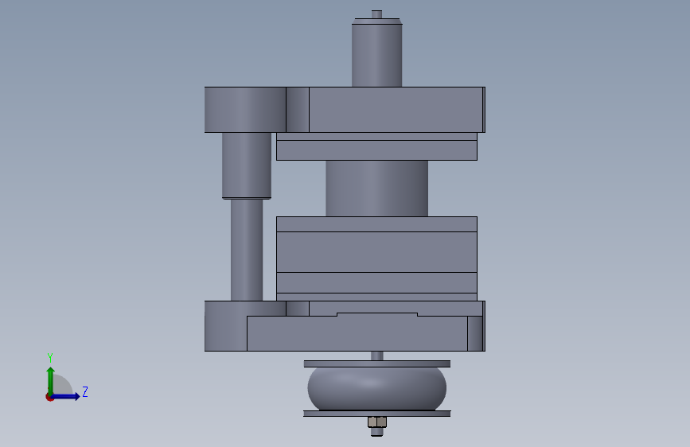Click the blue 'Z' axis label
The width and height of the screenshot is (690, 447).
(x=85, y=391)
